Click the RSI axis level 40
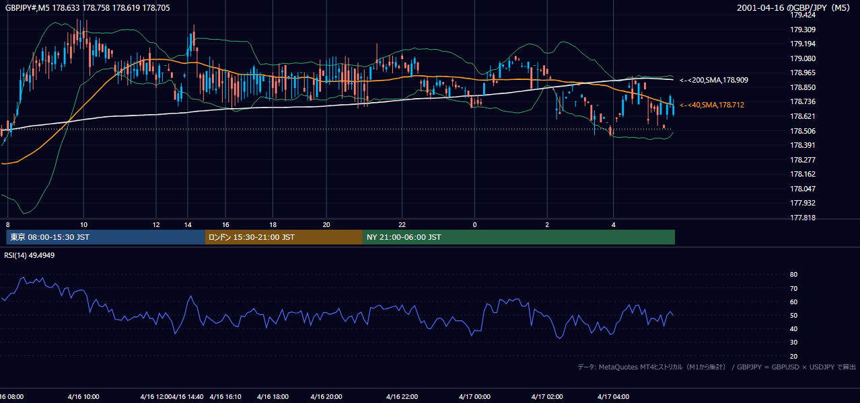Screen dimensions: 860x403 793,328
